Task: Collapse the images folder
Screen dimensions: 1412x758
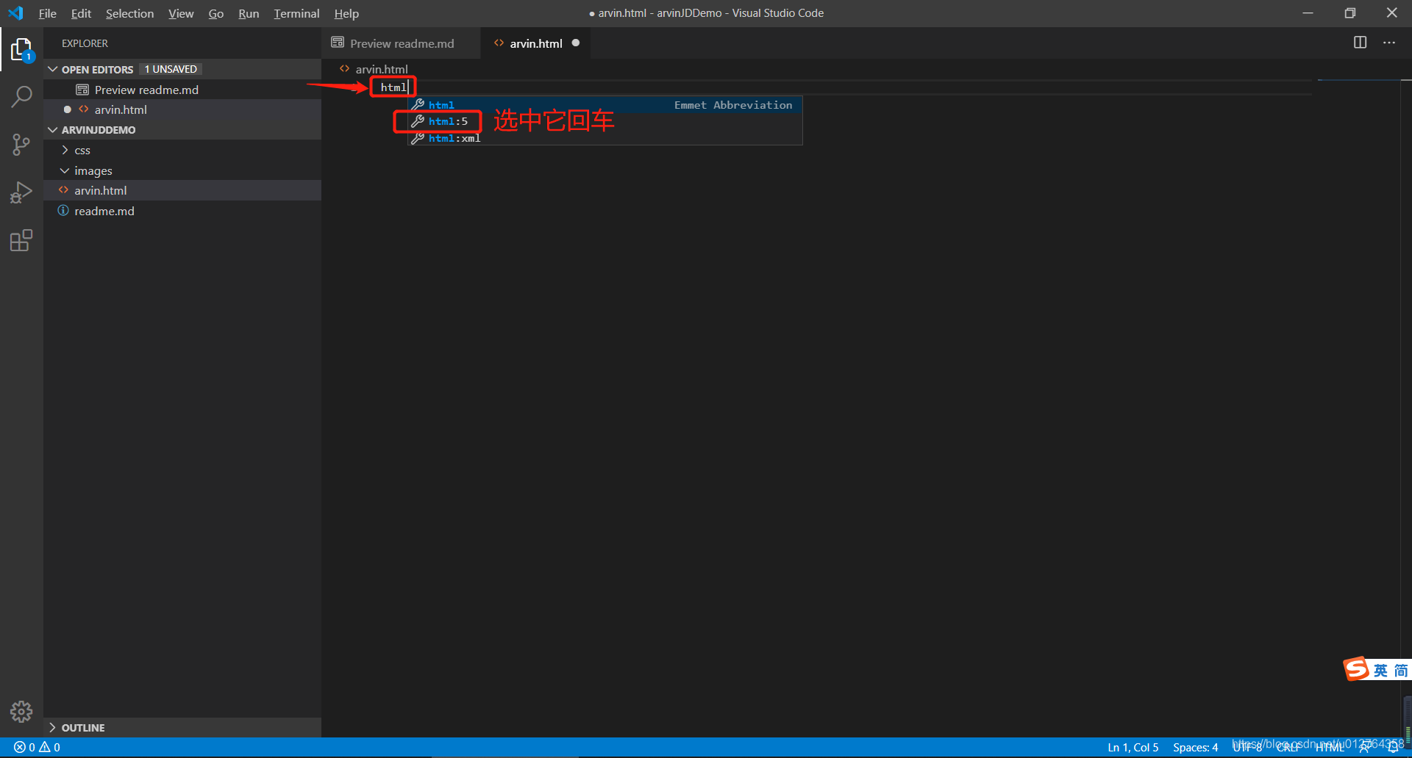Action: 65,170
